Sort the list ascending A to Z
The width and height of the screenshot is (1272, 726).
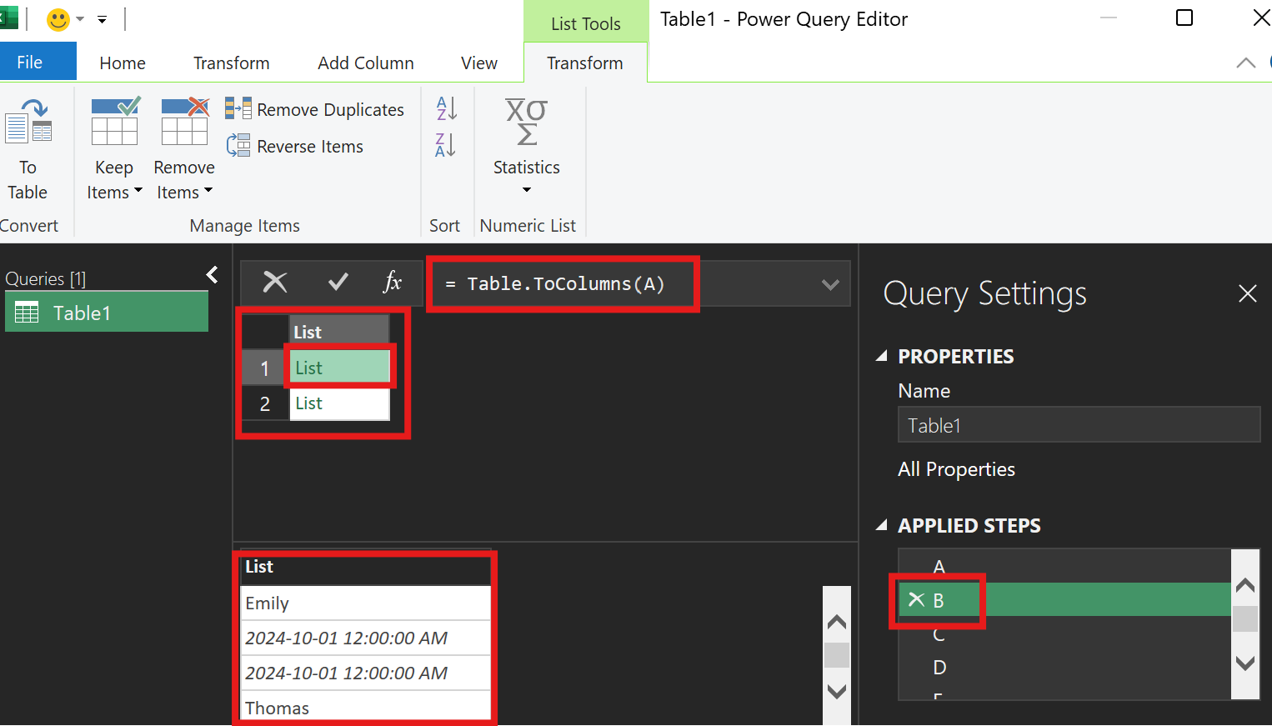(446, 108)
